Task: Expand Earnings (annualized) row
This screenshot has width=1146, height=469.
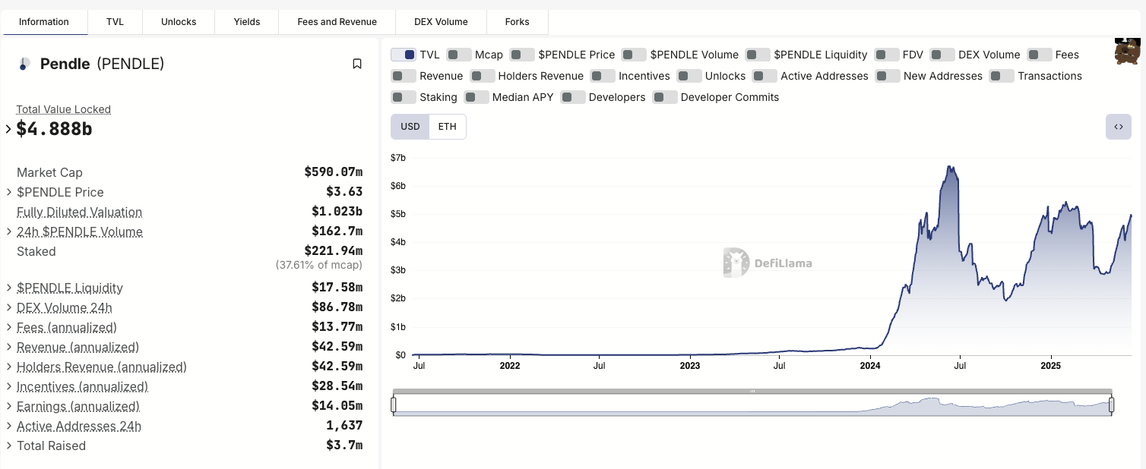Action: coord(8,406)
